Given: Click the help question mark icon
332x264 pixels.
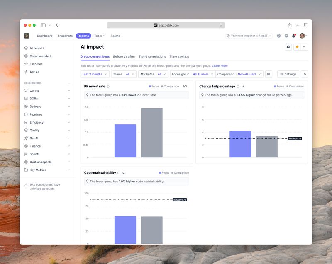Looking at the screenshot, I should point(279,36).
